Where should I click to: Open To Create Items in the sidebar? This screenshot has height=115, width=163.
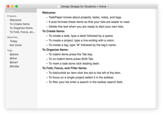click(x=20, y=24)
